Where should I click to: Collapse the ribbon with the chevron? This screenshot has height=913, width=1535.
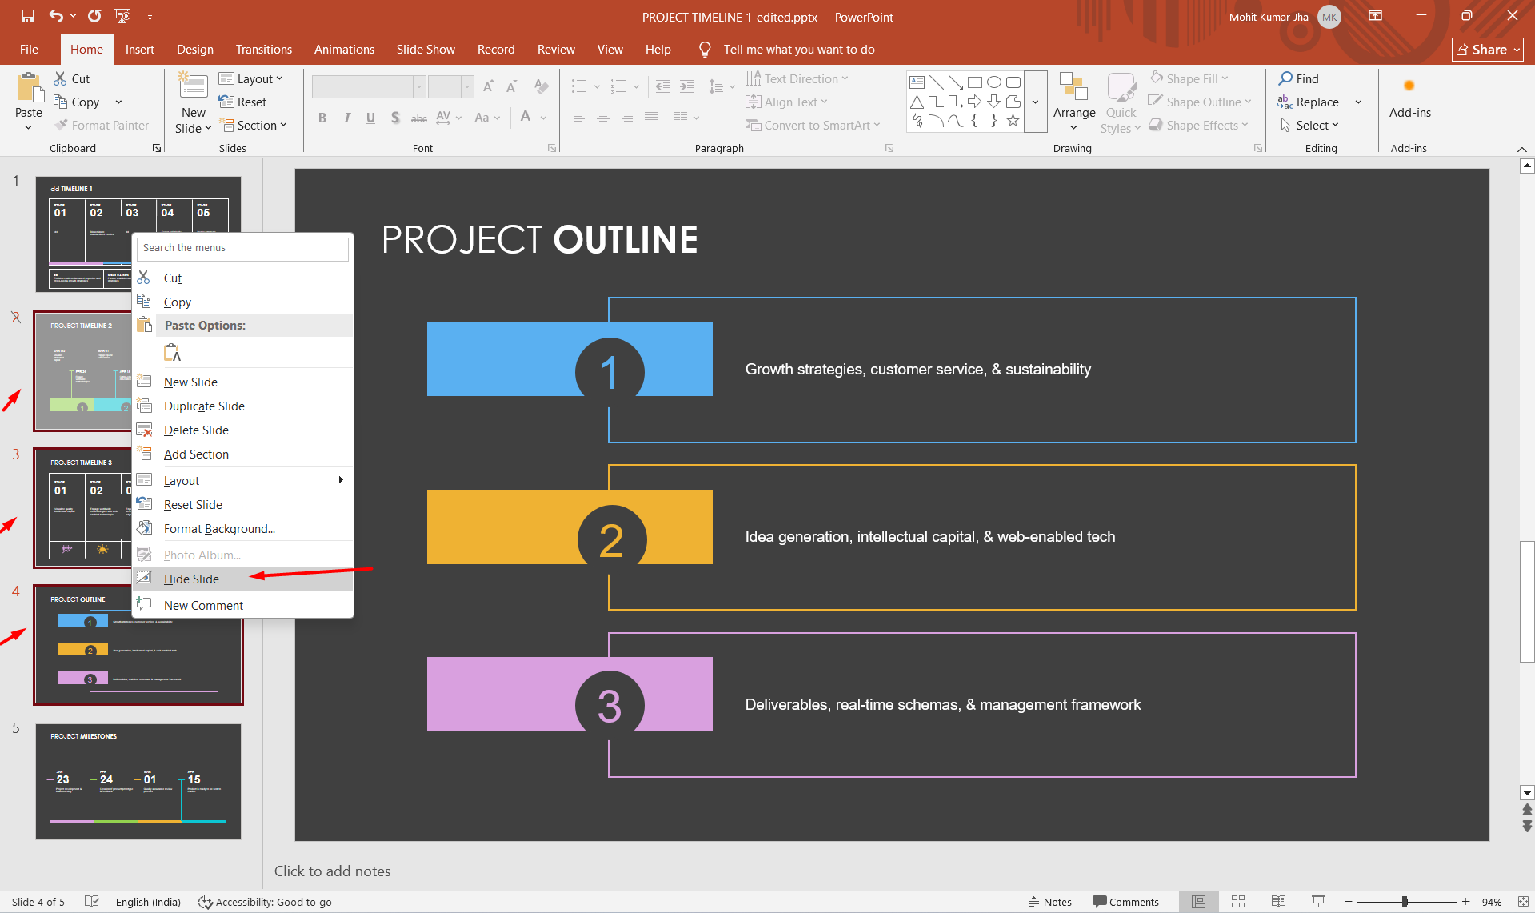click(x=1521, y=149)
